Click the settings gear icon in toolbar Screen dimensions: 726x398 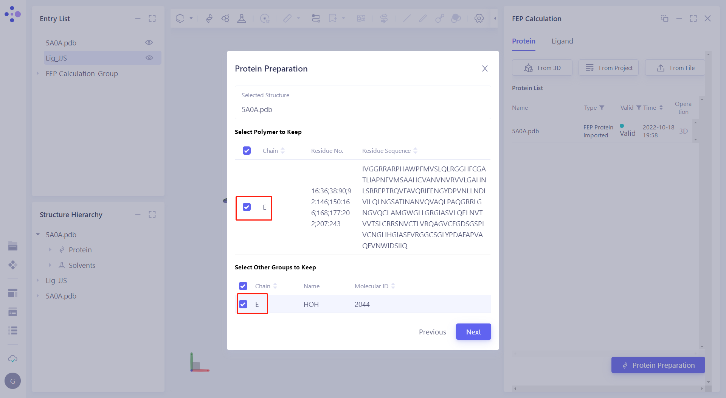pos(479,19)
